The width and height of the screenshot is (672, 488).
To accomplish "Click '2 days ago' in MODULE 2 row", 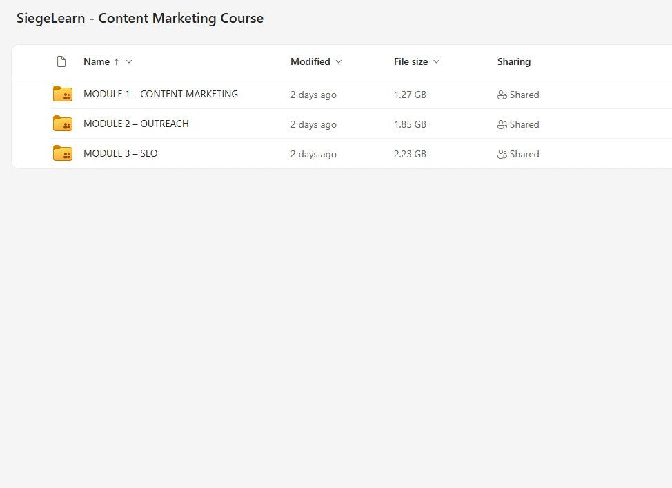I will tap(313, 124).
